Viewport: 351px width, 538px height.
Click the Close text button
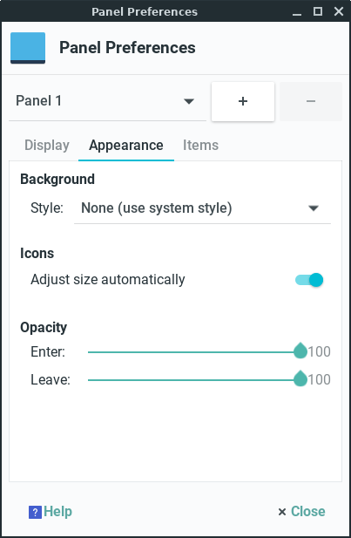[307, 512]
